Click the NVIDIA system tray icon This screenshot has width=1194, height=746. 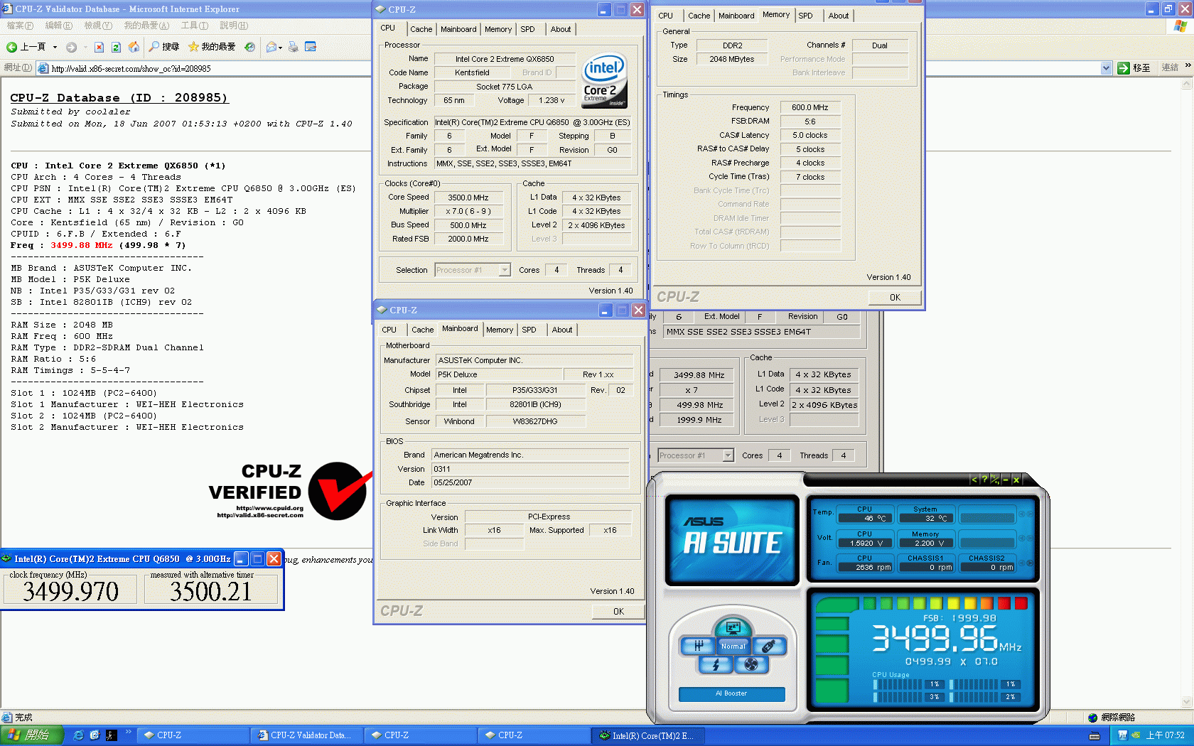(1136, 735)
